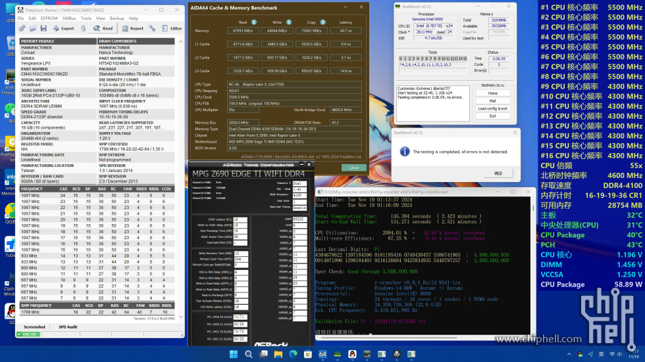645x362 pixels.
Task: Expand the system tray hidden icons chevron
Action: pyautogui.click(x=569, y=354)
